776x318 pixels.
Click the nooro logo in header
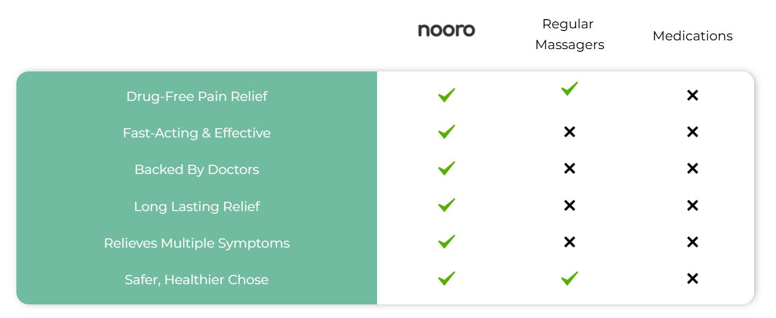[446, 30]
